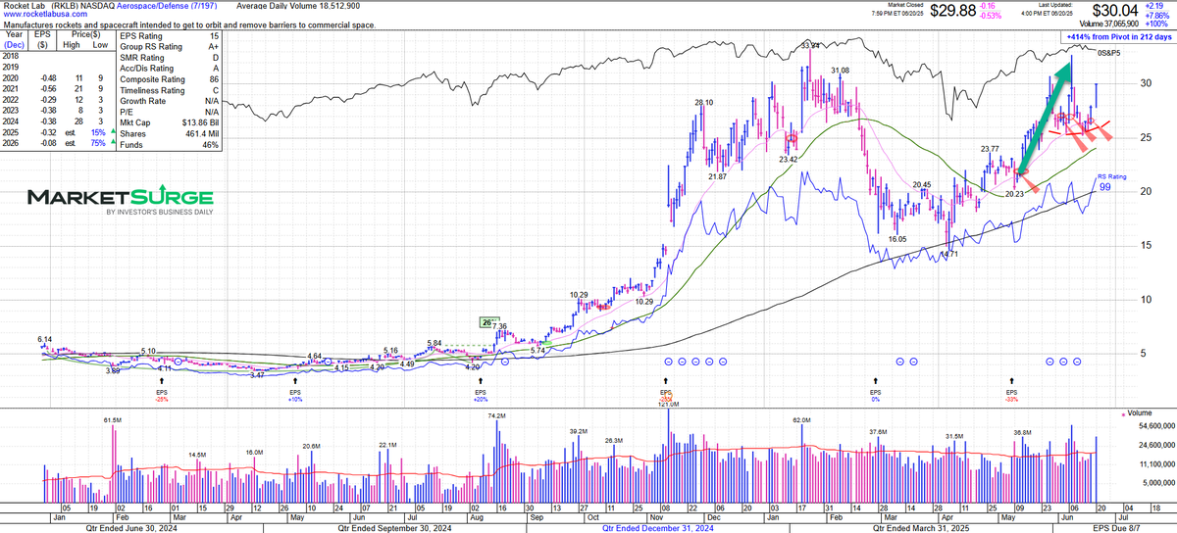The width and height of the screenshot is (1177, 533).
Task: Click the Mkt Cap $13.86 Bil row
Action: (169, 122)
